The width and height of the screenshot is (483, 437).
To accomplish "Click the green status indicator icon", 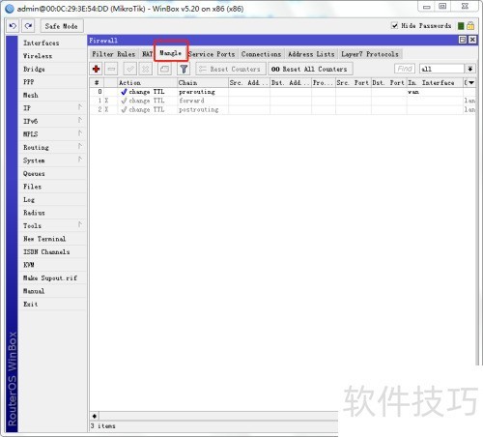I will tap(461, 26).
